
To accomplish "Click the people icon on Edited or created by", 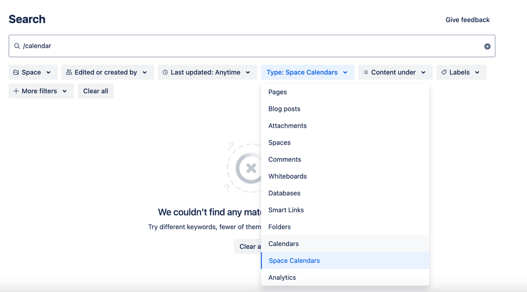I will click(69, 72).
